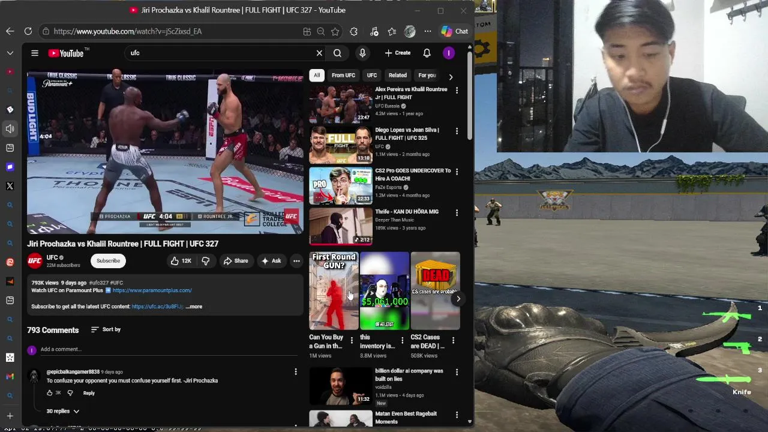Open the Copilot Chat button
Viewport: 768px width, 432px height.
(x=454, y=31)
